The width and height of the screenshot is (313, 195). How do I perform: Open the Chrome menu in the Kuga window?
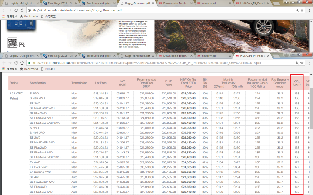[x=309, y=10]
